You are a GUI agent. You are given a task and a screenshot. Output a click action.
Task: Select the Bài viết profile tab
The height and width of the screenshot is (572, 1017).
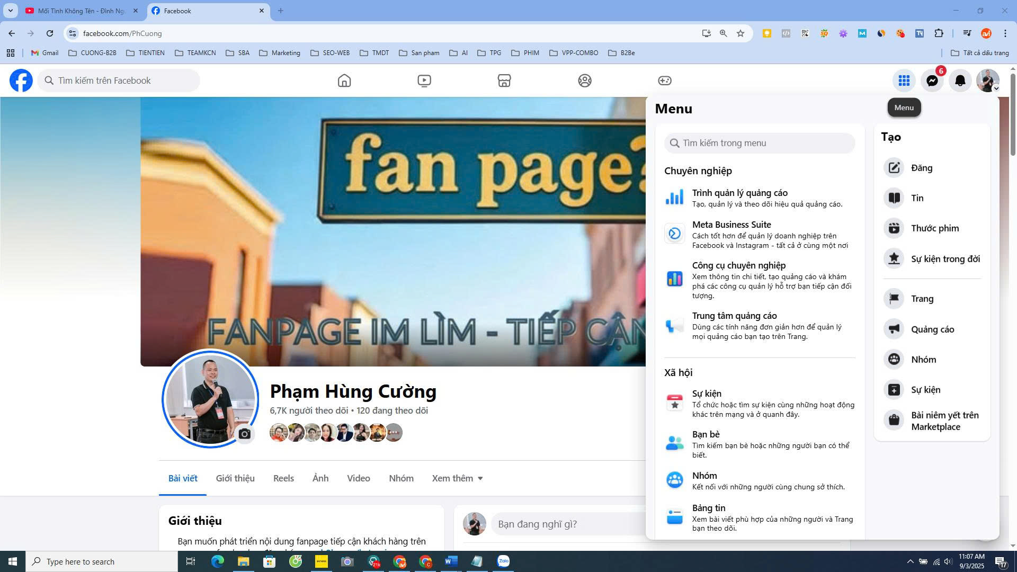(x=183, y=478)
